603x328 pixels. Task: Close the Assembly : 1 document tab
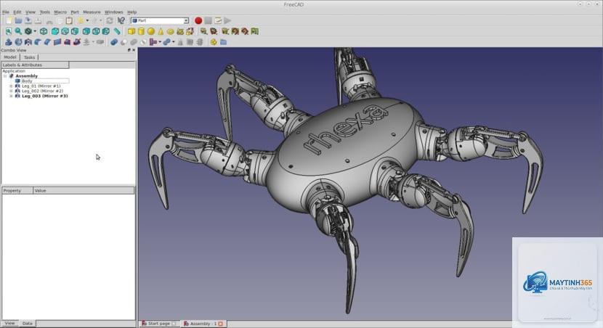click(x=221, y=324)
